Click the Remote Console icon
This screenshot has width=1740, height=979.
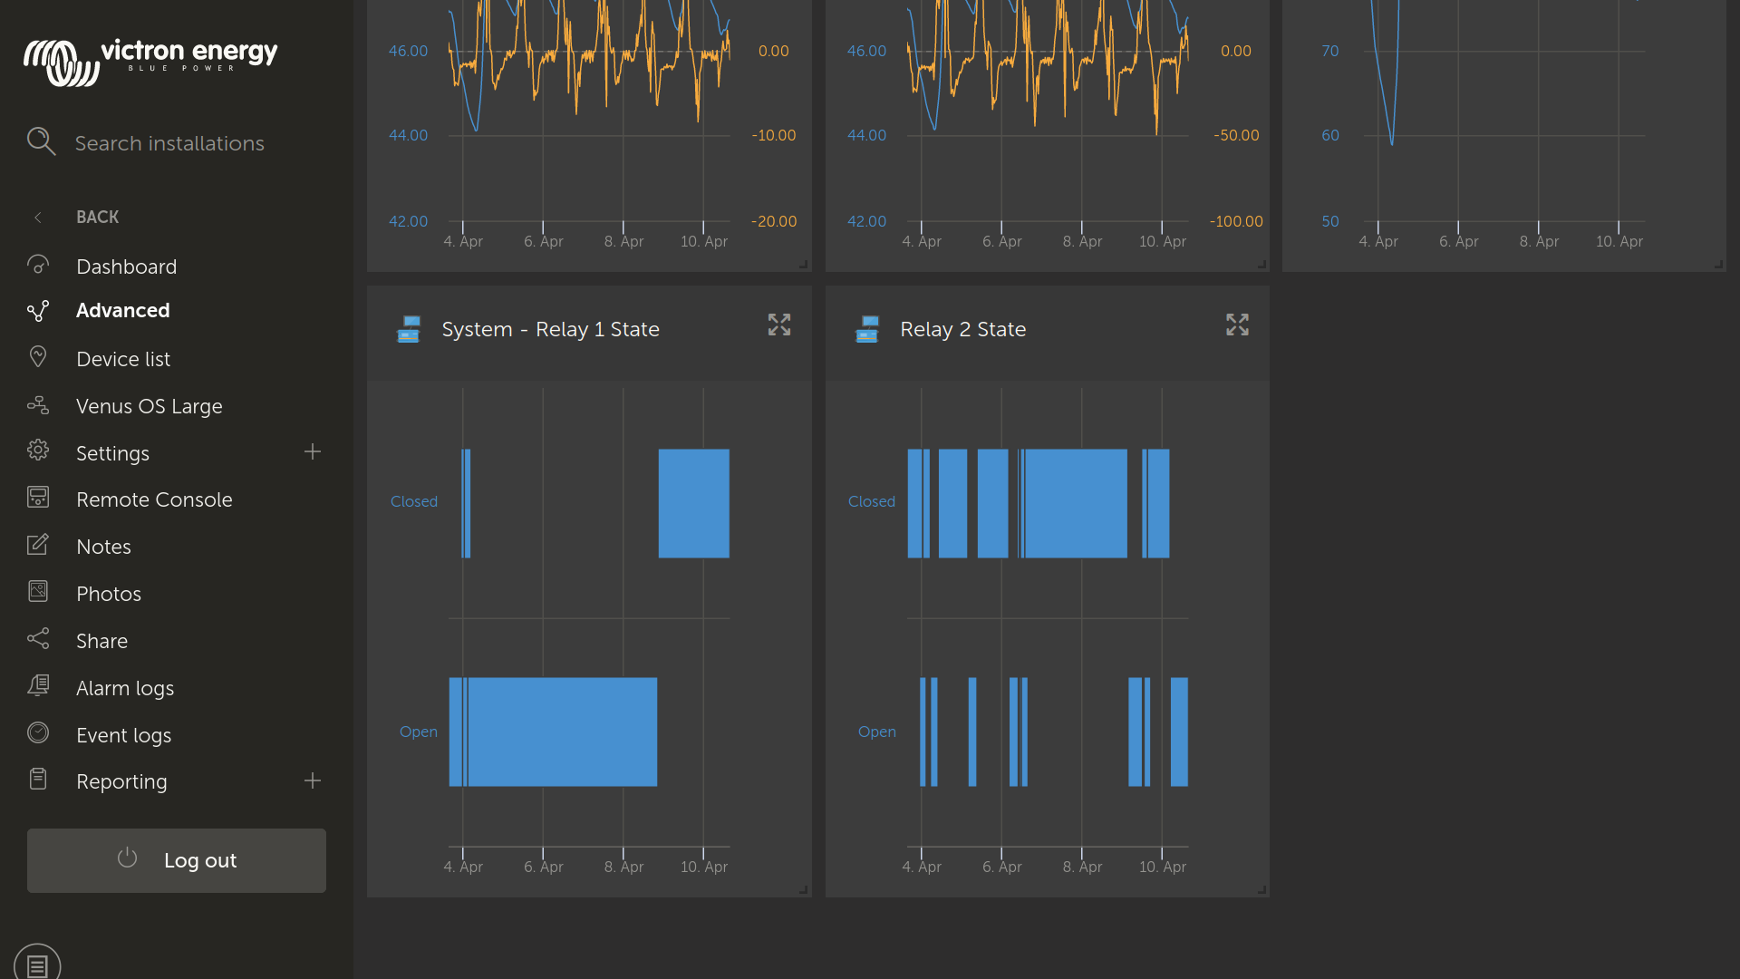point(38,499)
